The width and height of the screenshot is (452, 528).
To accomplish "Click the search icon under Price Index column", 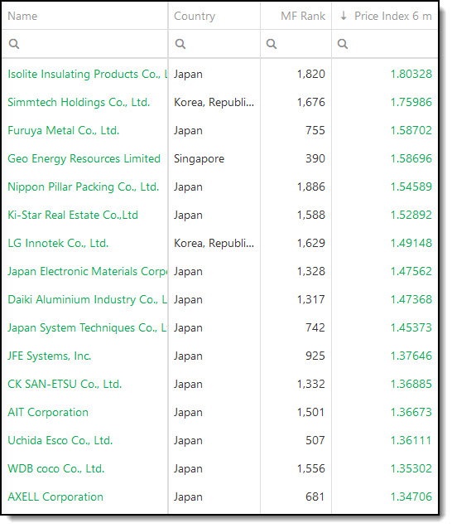I will click(343, 44).
